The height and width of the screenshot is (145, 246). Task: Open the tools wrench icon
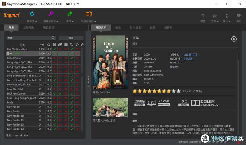[215, 16]
